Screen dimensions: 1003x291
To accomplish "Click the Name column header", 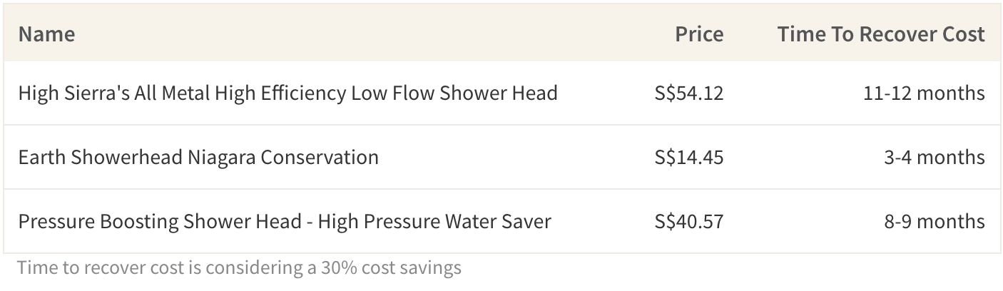I will point(46,34).
